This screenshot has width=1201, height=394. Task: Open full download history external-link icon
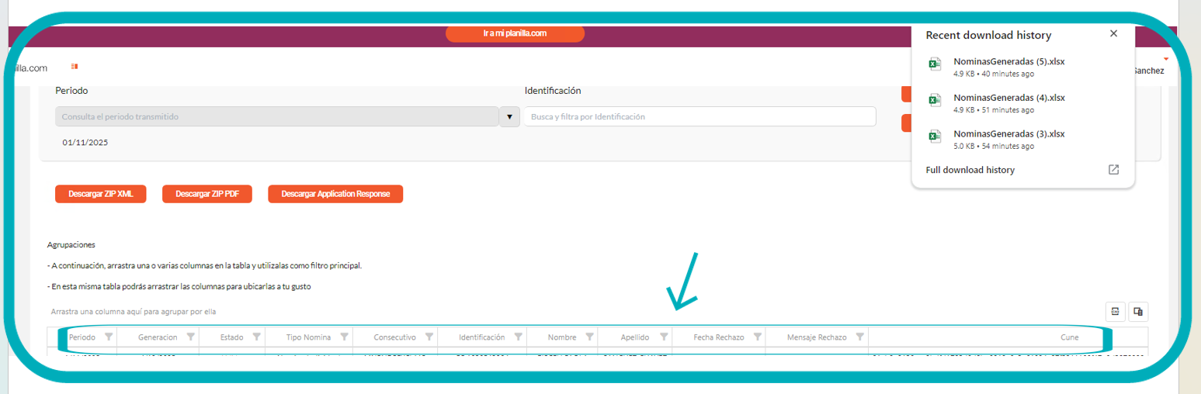pos(1113,170)
